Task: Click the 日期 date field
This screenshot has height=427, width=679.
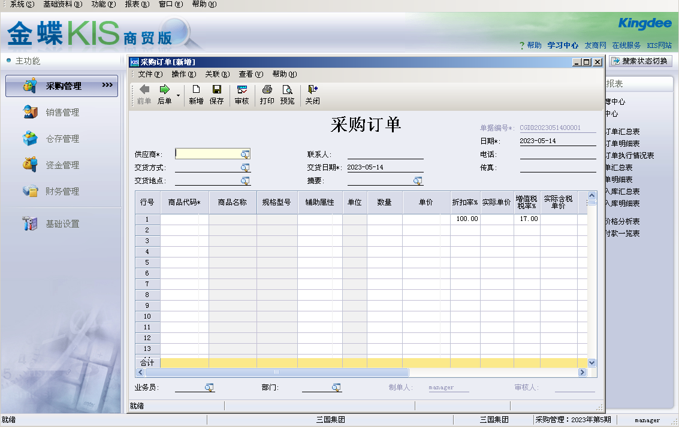Action: click(558, 141)
